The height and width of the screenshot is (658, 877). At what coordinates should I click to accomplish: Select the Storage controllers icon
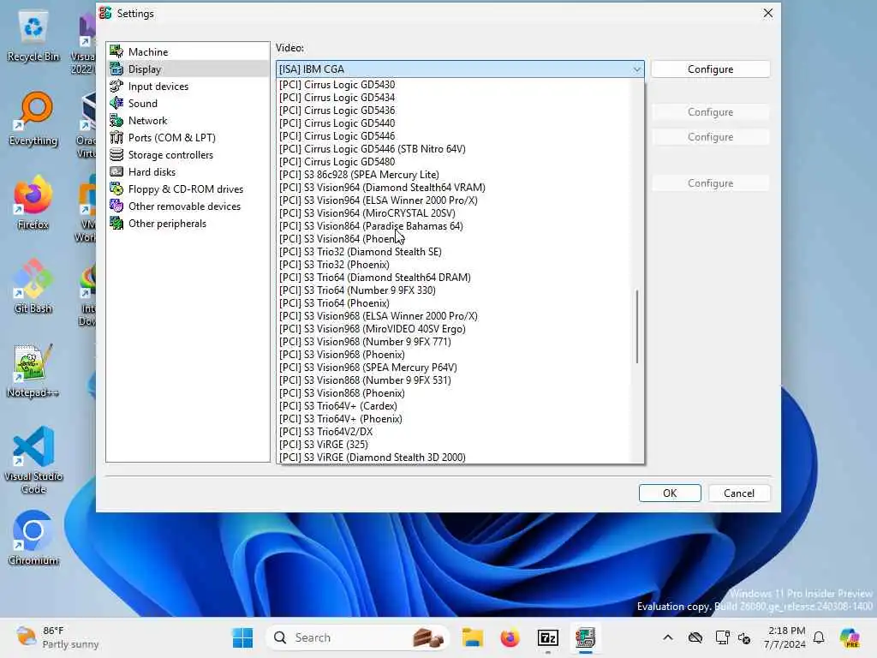click(x=116, y=154)
